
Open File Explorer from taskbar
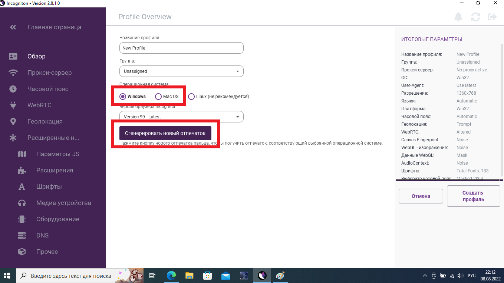tap(189, 276)
